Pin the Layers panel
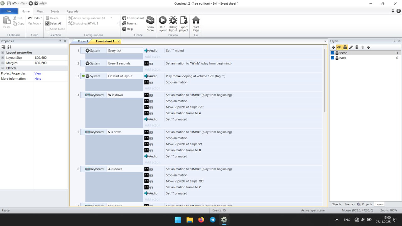 [395, 41]
